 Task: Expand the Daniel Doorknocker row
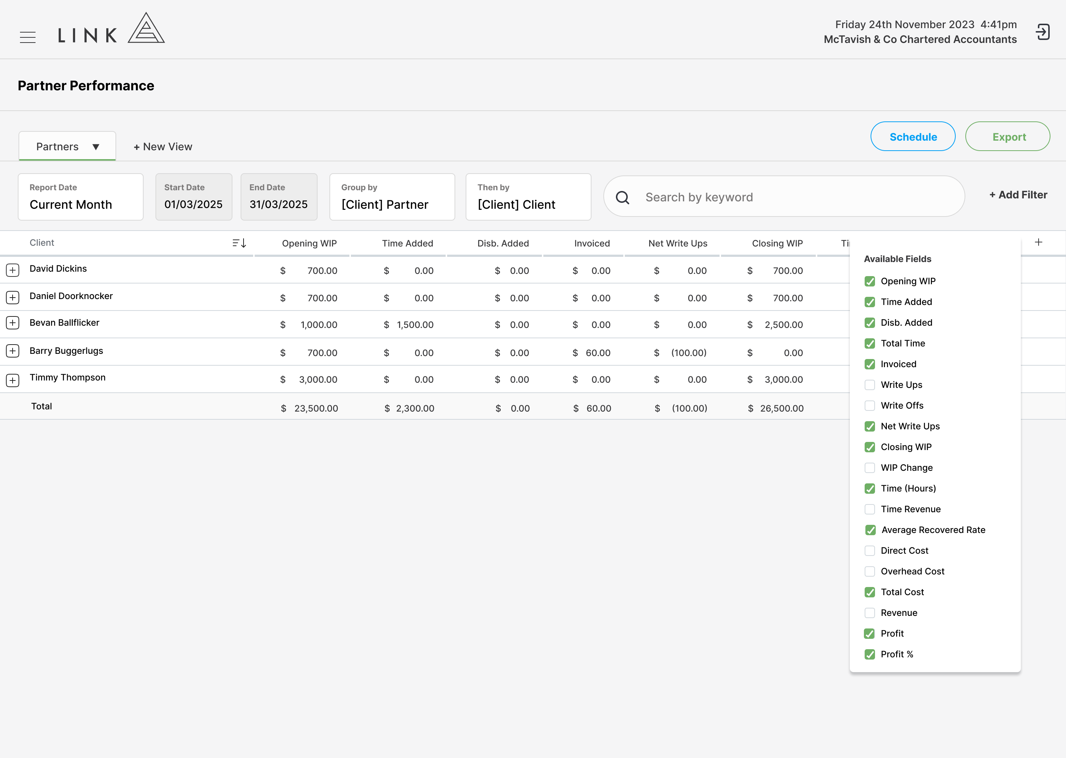[x=13, y=297]
